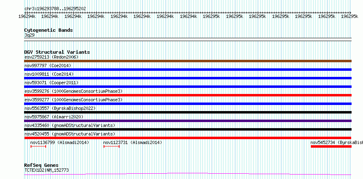Viewport: 363px width, 179px height.
Task: Click the nsv1123731 (Alsmadi2014) label
Action: coord(133,142)
